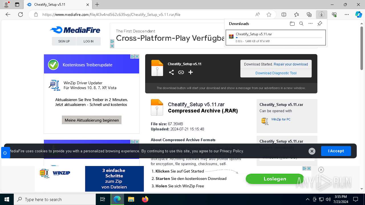The width and height of the screenshot is (365, 205).
Task: Pin the Downloads panel
Action: tap(320, 24)
